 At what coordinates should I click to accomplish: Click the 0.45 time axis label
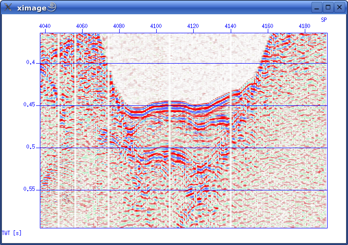(30, 105)
